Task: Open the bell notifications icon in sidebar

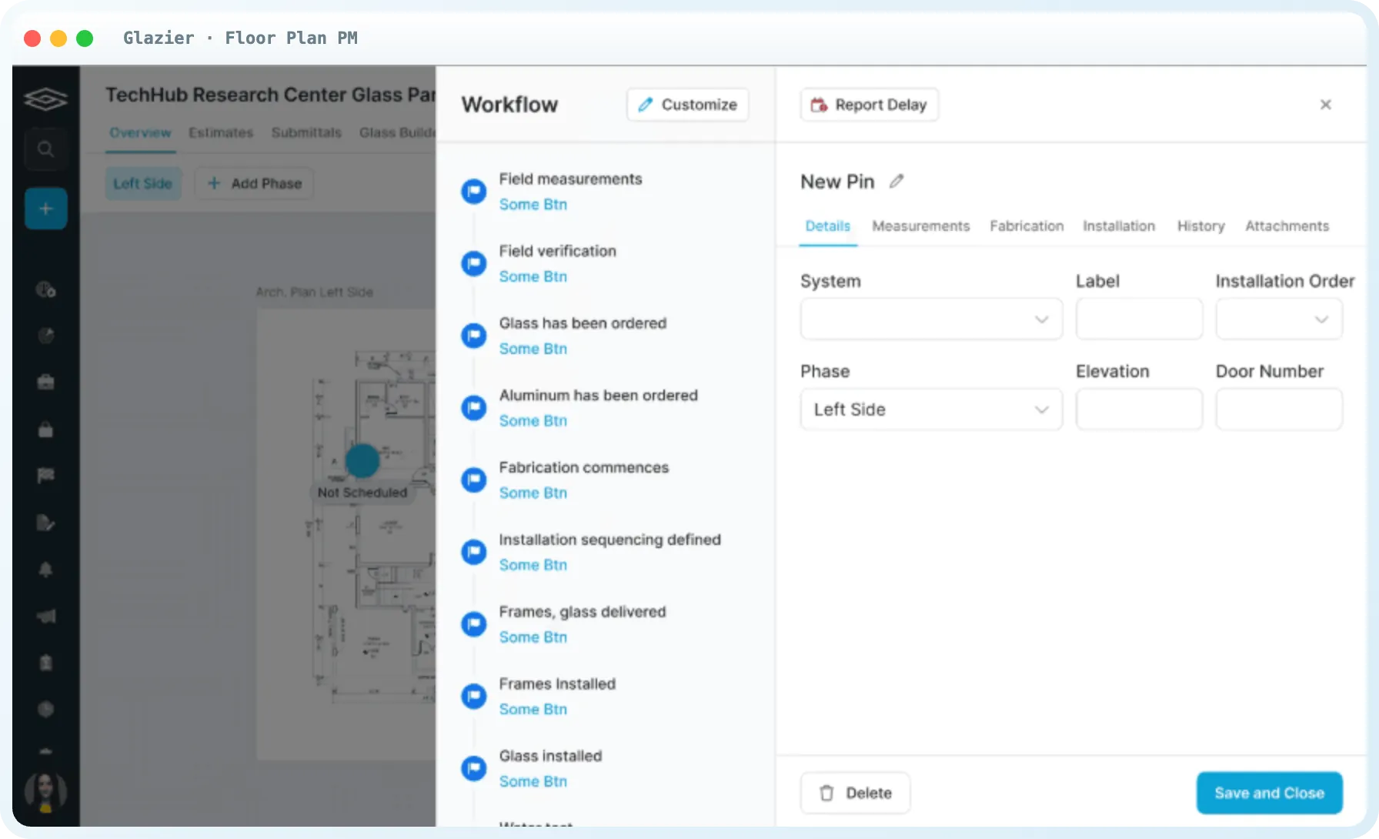Action: pos(45,570)
